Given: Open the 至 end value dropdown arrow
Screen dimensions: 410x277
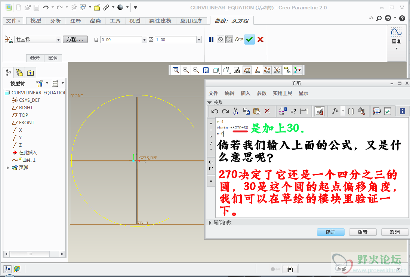Looking at the screenshot, I should pyautogui.click(x=199, y=40).
